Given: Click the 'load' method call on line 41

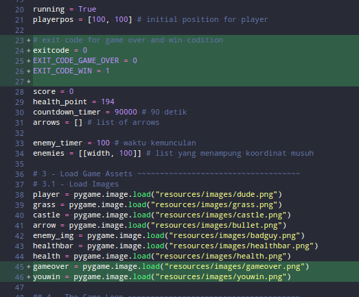Looking at the screenshot, I should (x=137, y=226).
